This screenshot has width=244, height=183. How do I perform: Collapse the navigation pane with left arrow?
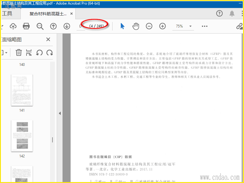click(60, 113)
